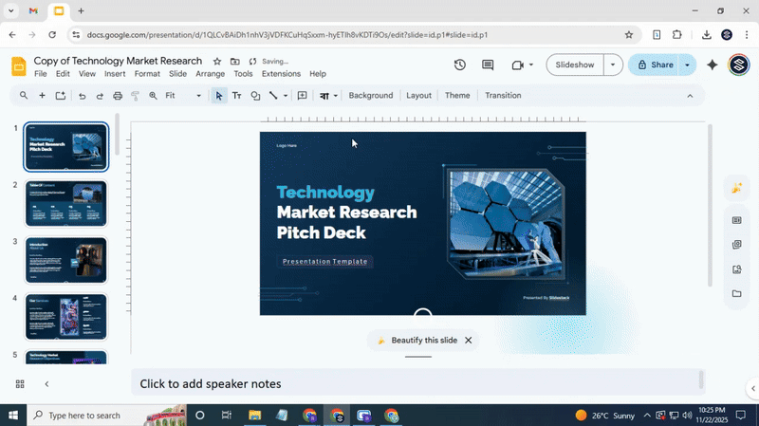Image resolution: width=759 pixels, height=426 pixels.
Task: Select slide 3 thumbnail in filmstrip
Action: [65, 260]
